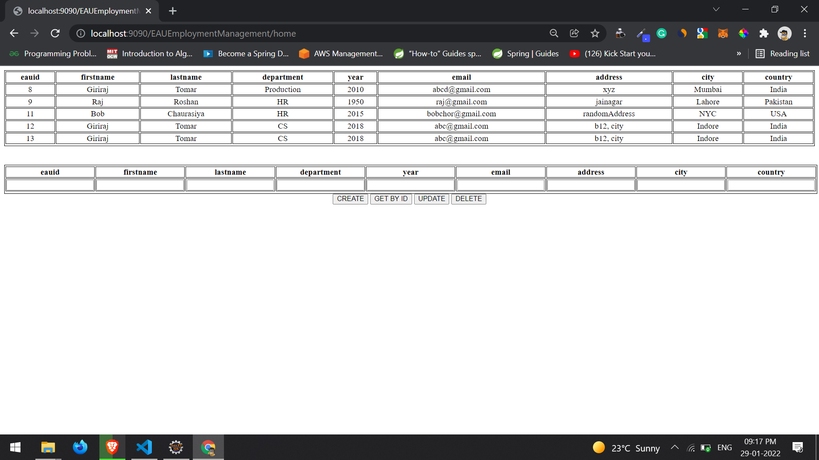This screenshot has width=819, height=460.
Task: Open the zoom magnifier icon
Action: tap(554, 33)
